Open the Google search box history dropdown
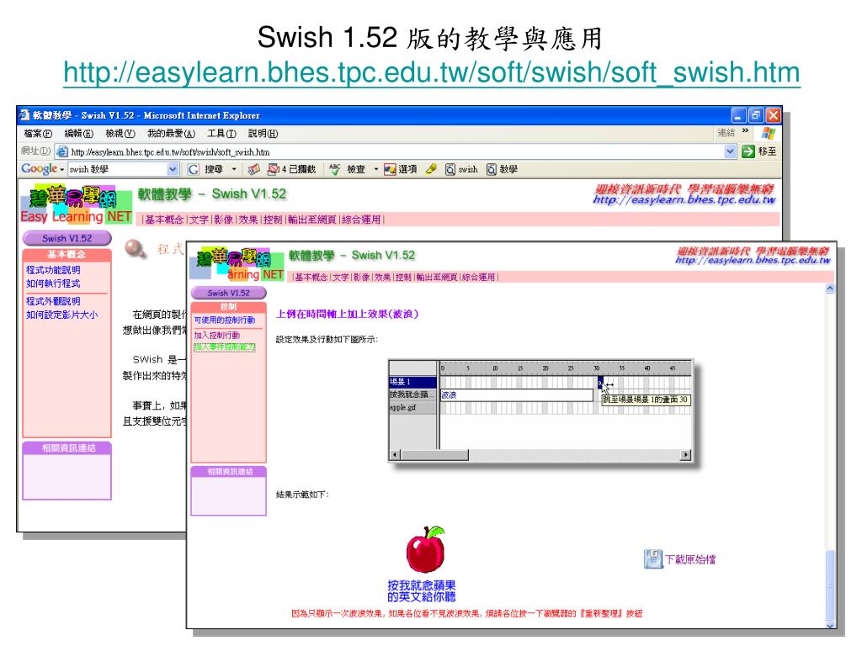862x646 pixels. pyautogui.click(x=173, y=169)
